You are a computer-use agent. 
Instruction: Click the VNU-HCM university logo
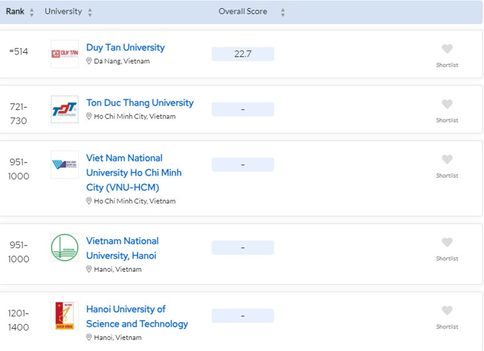tap(64, 165)
